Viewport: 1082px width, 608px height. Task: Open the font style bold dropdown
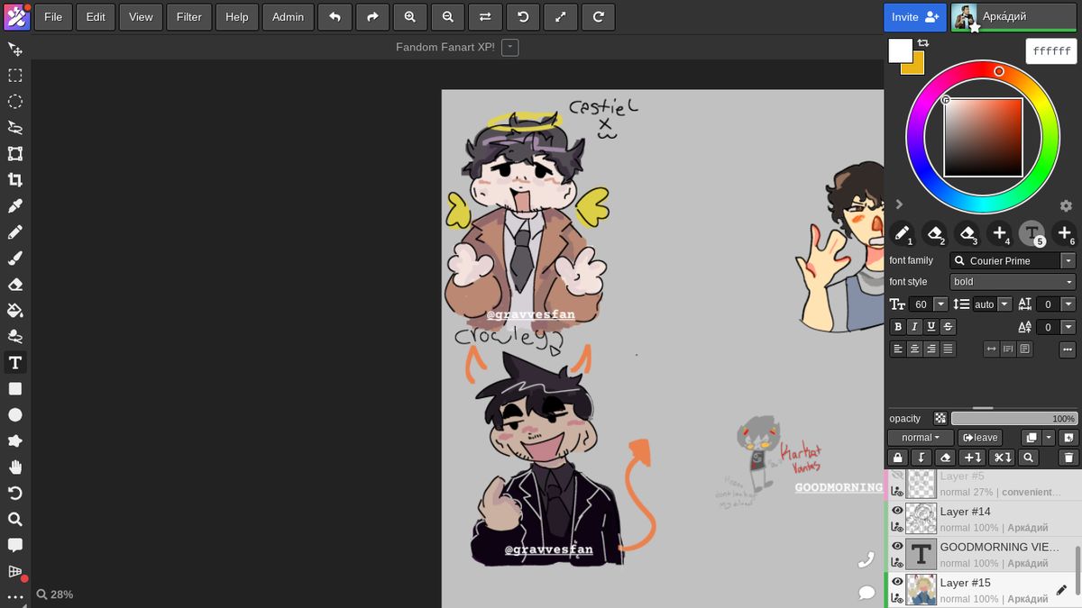click(x=1013, y=282)
